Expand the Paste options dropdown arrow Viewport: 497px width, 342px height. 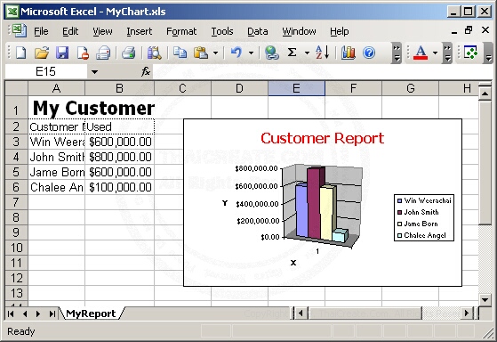click(x=215, y=53)
